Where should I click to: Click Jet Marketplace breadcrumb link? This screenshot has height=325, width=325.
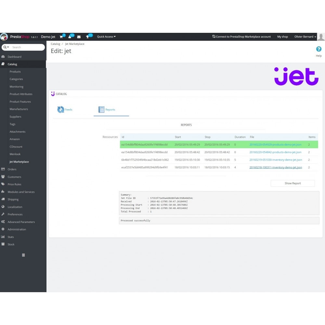coord(75,44)
